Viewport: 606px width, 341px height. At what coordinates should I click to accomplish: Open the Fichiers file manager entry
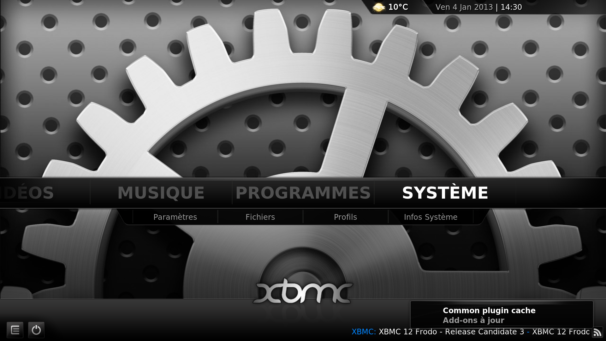pyautogui.click(x=260, y=217)
